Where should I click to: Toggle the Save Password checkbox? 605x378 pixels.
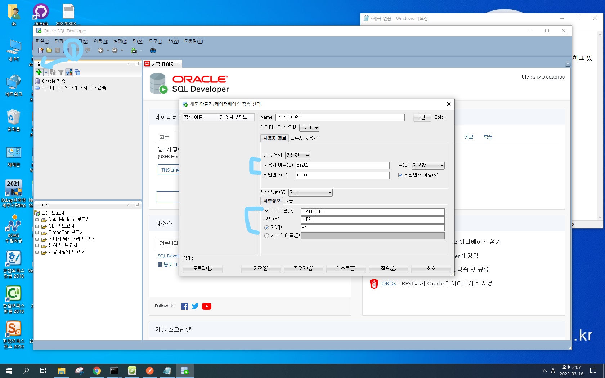[x=400, y=175]
